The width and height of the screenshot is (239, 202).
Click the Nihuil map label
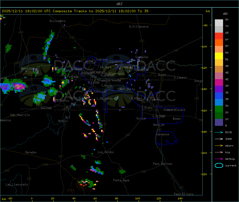point(63,121)
